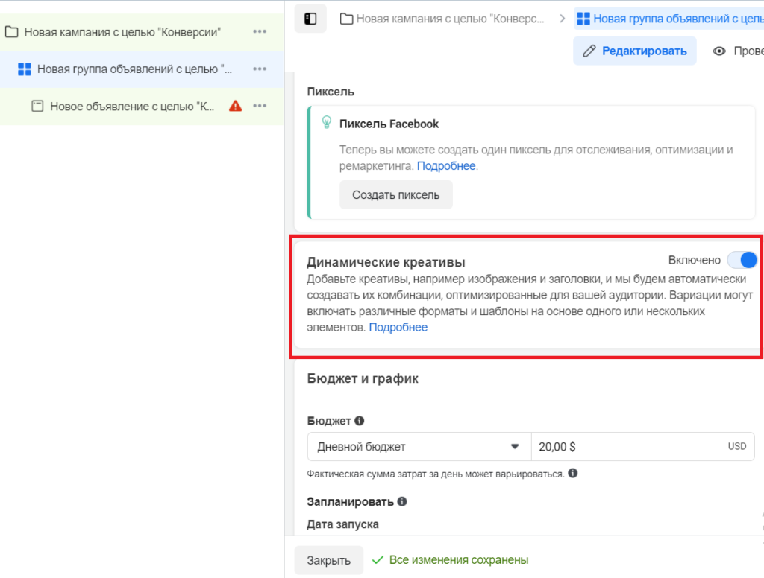
Task: Click the sidebar panel toggle icon
Action: tap(310, 19)
